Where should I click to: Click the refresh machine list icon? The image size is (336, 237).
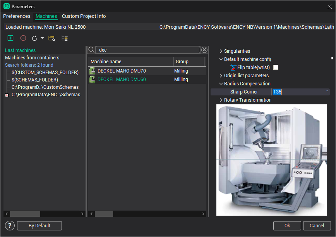[34, 38]
